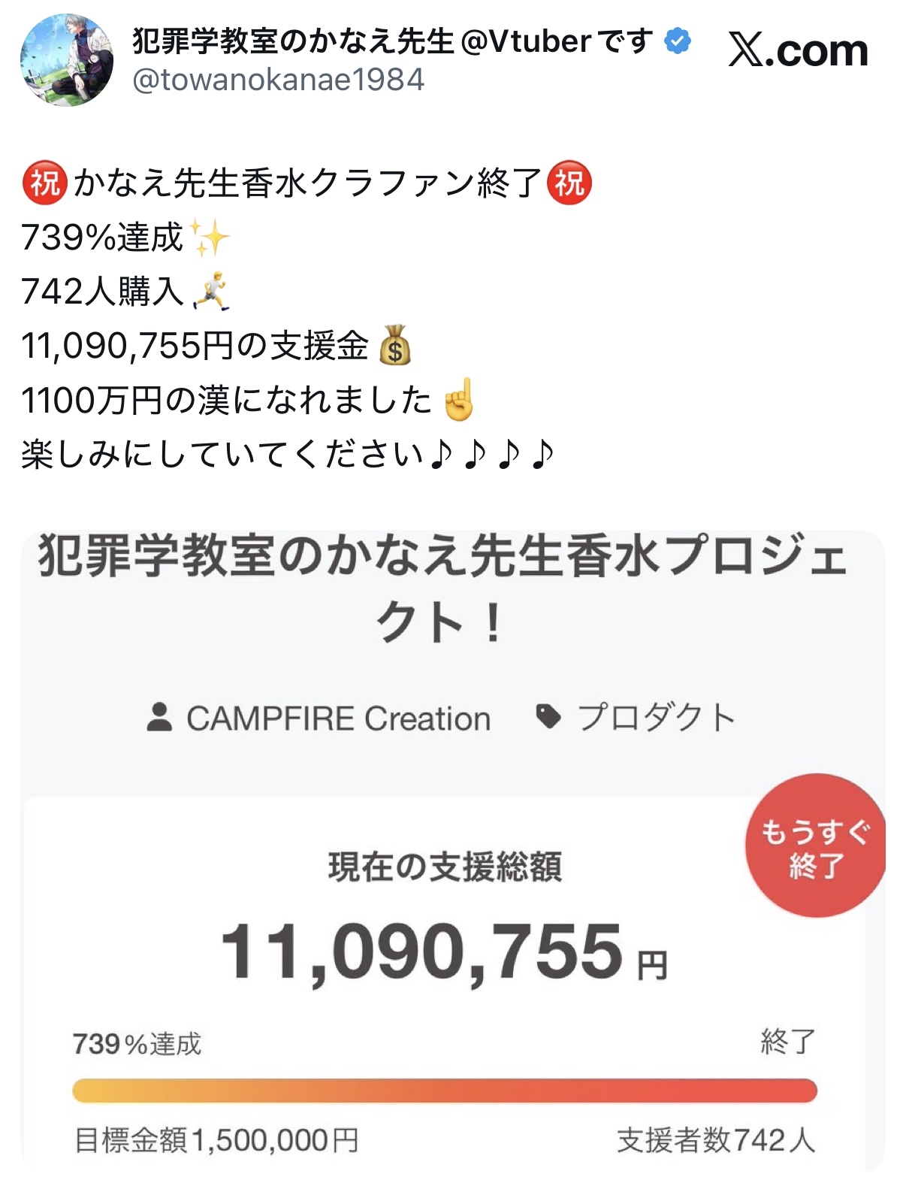Click the 支援者数742人 supporter count
Image resolution: width=906 pixels, height=1198 pixels.
[715, 1140]
